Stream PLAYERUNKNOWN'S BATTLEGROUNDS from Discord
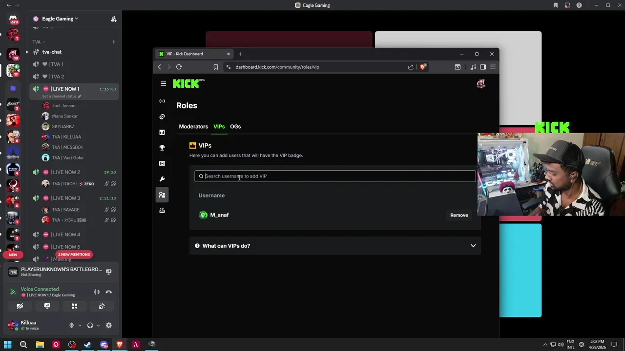Screen dimensions: 625x351 point(109,272)
